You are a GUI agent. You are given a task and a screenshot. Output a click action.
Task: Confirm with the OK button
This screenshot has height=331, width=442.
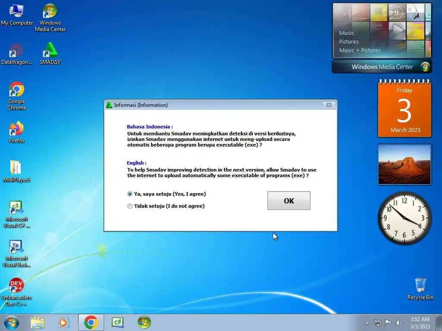(289, 201)
